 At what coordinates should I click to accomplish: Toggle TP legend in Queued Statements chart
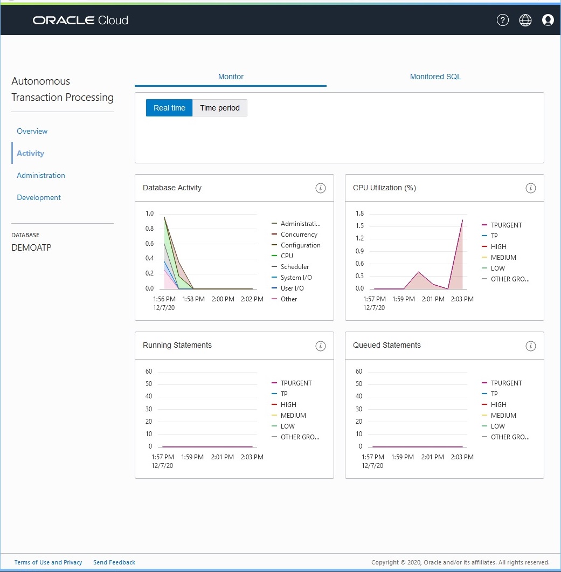click(490, 394)
